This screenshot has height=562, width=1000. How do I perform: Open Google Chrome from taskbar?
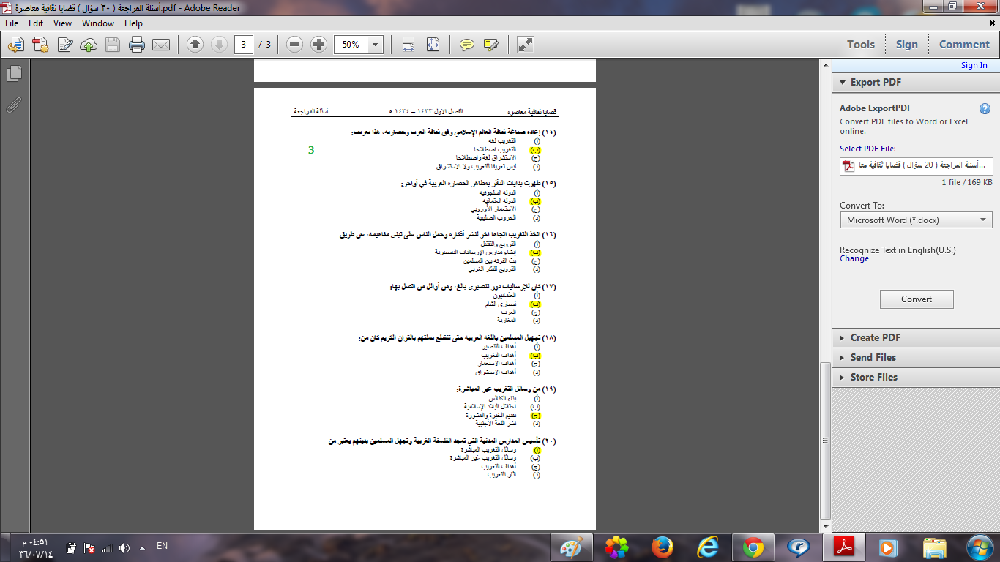tap(753, 547)
